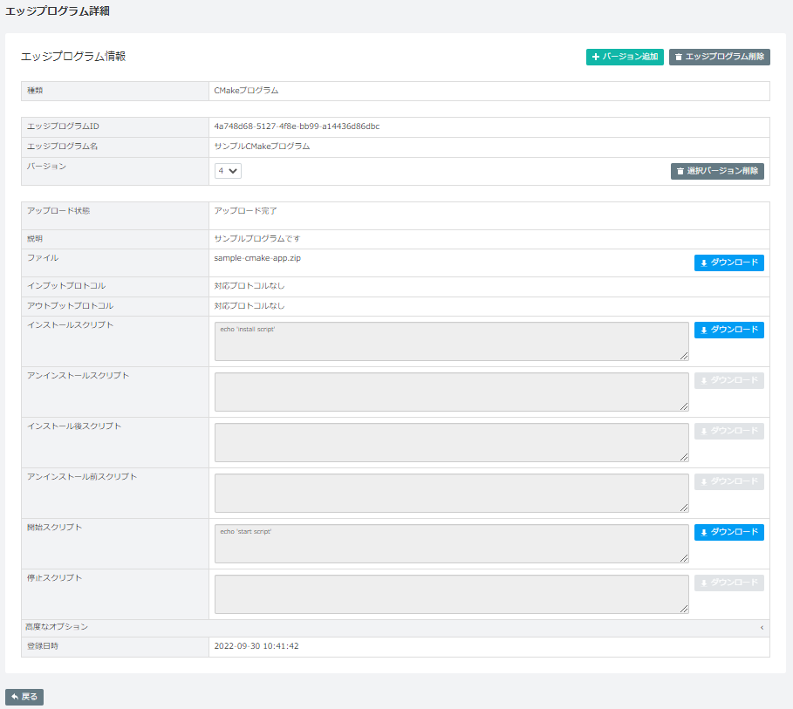The height and width of the screenshot is (709, 793).
Task: Click the disabled アンインストールスクリプト download button
Action: click(x=728, y=380)
